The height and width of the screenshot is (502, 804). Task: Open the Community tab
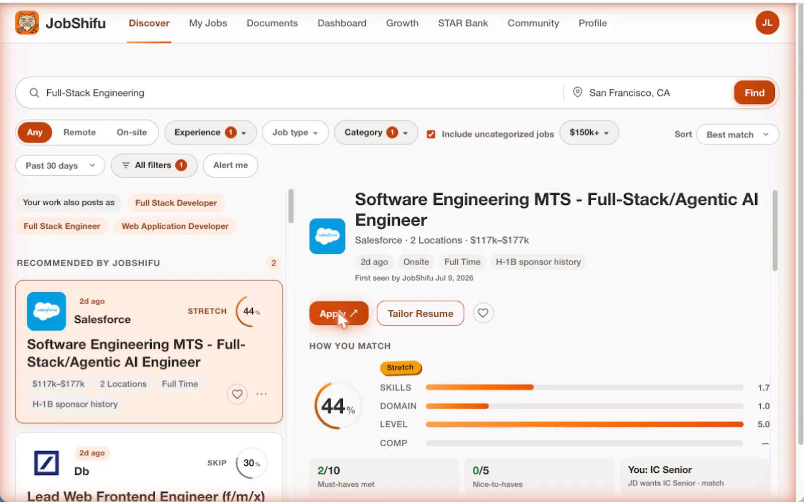(x=533, y=23)
